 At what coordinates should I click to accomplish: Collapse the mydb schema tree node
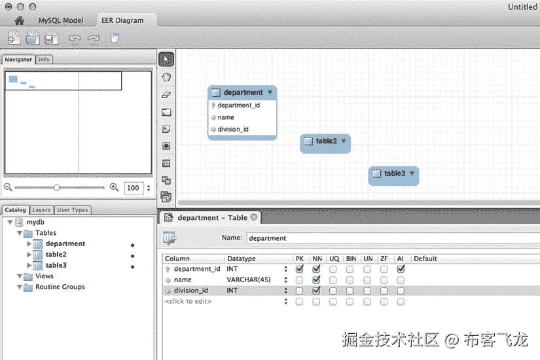tap(10, 222)
